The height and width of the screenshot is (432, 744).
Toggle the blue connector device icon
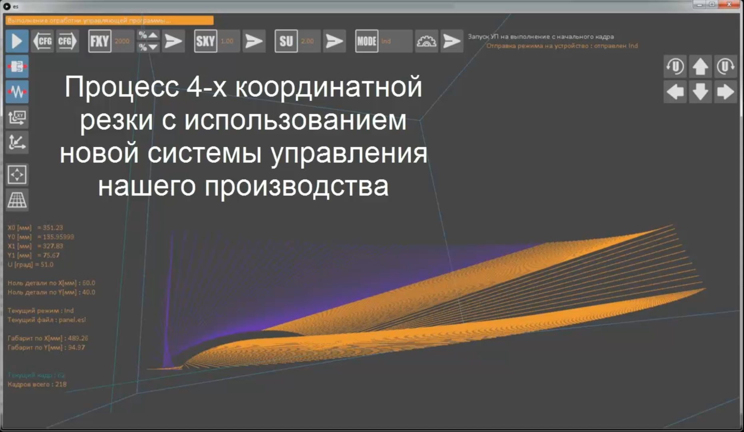[x=17, y=67]
